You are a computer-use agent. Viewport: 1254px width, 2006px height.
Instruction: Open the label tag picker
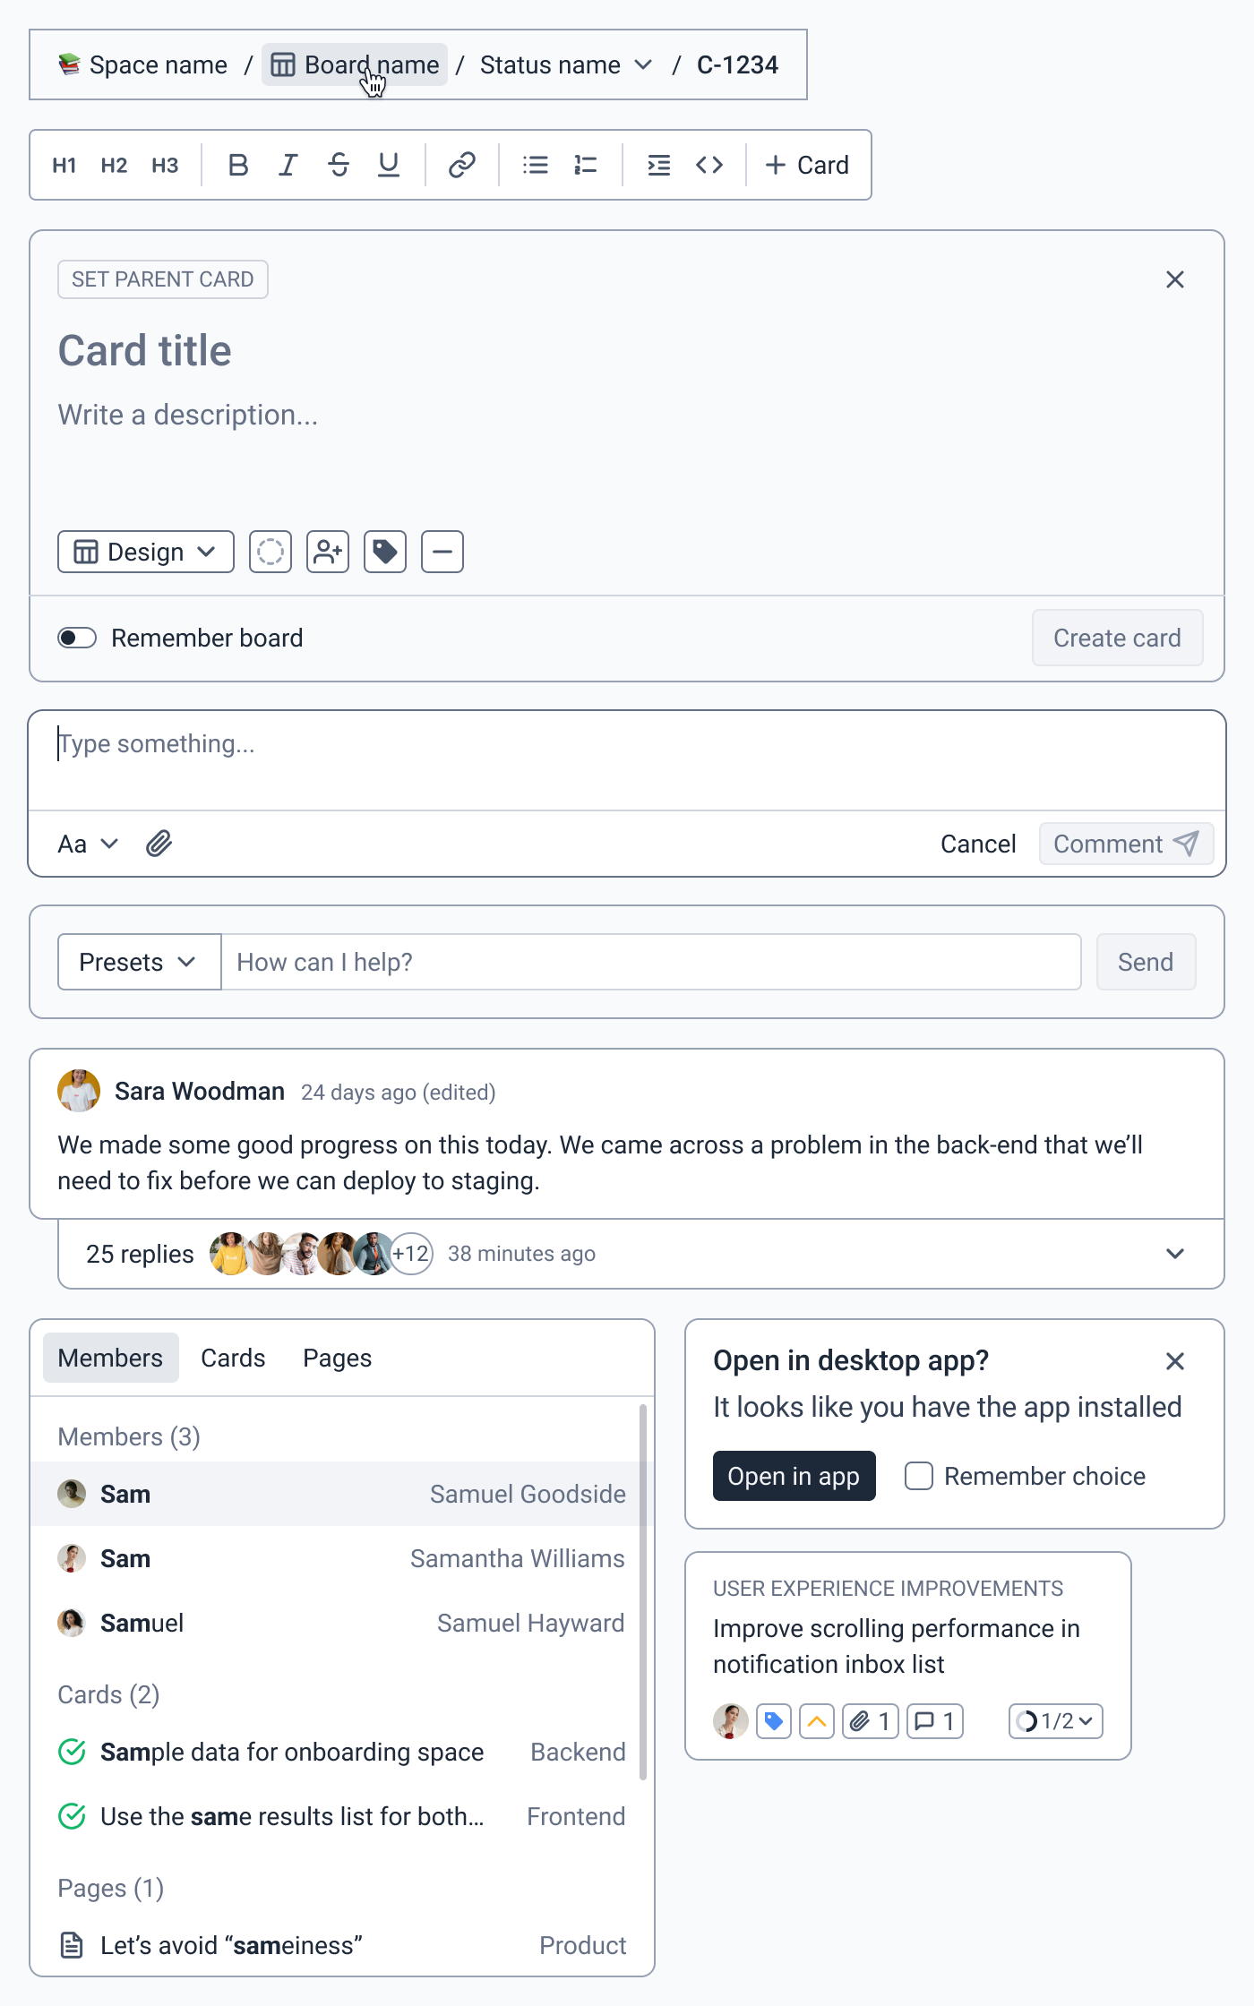(385, 552)
